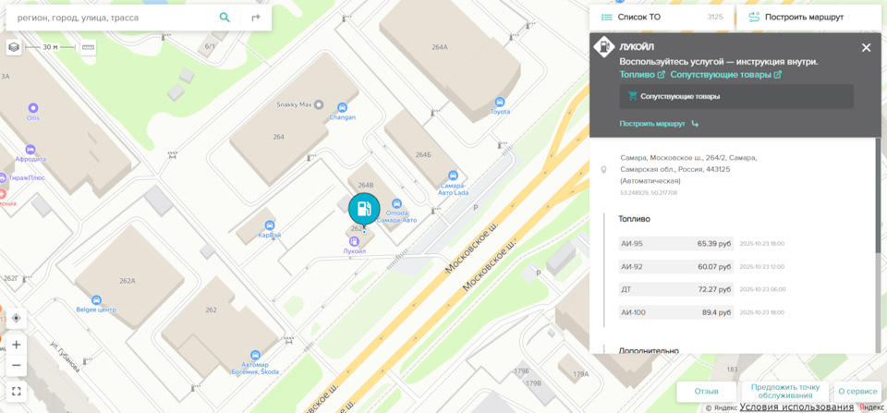Click the search input field

point(116,18)
